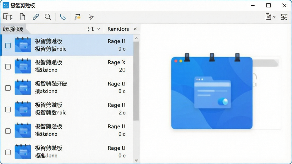Click the thumbnail of the highlighted list row
Screen dimensions: 292x164
pyautogui.click(x=23, y=45)
